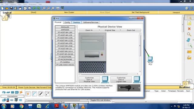Choose the Draw Polygon shape tool
Image resolution: width=194 pixels, height=109 pixels.
[x=189, y=40]
